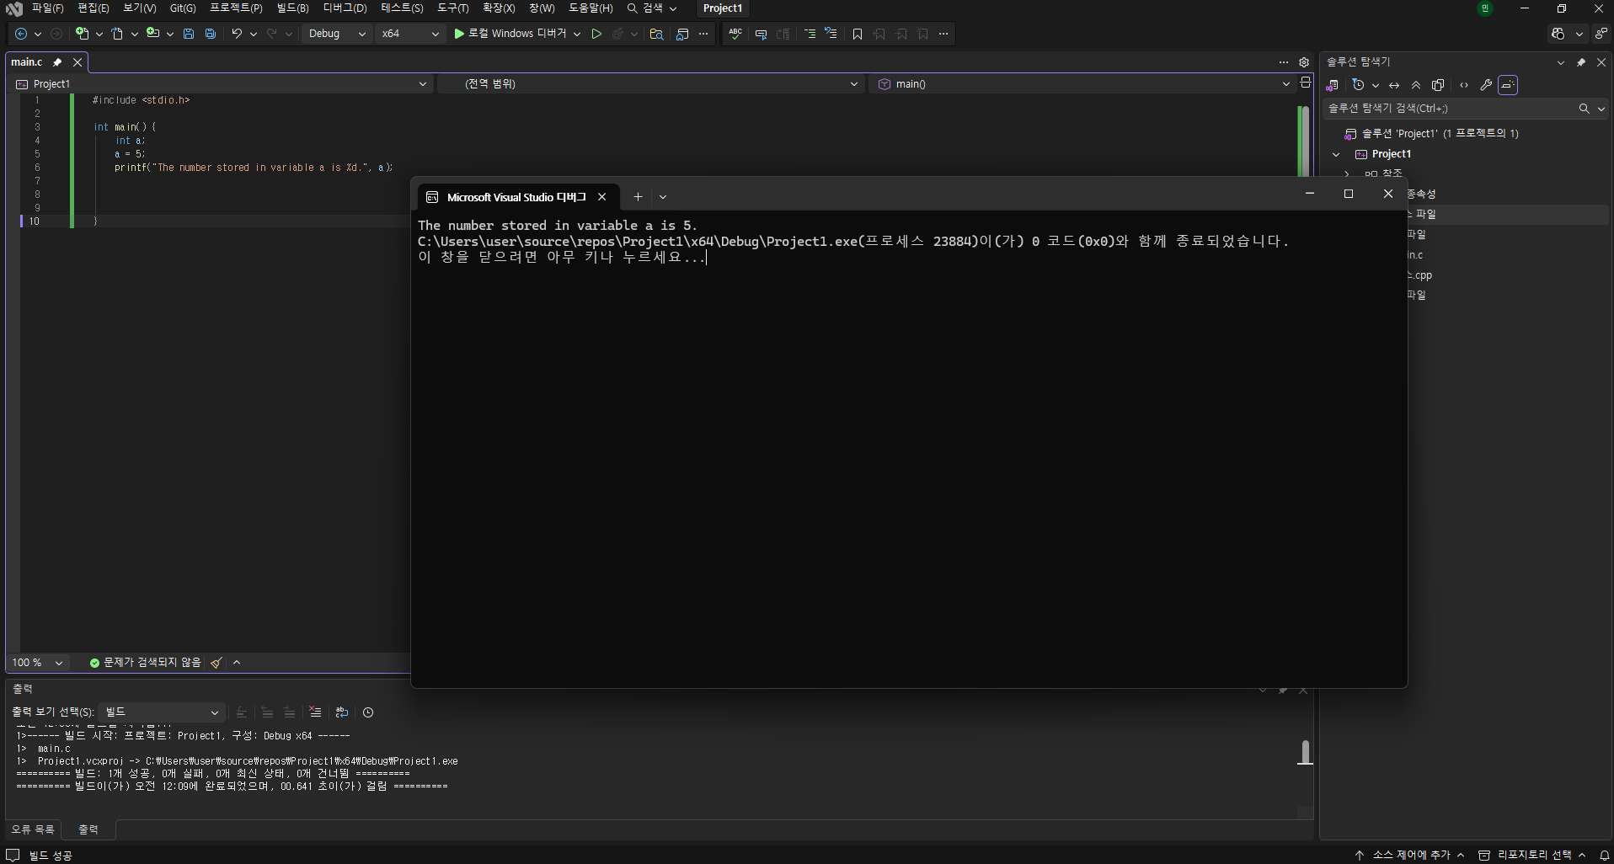Image resolution: width=1614 pixels, height=864 pixels.
Task: Start without debugging using the hollow play icon
Action: coord(596,34)
